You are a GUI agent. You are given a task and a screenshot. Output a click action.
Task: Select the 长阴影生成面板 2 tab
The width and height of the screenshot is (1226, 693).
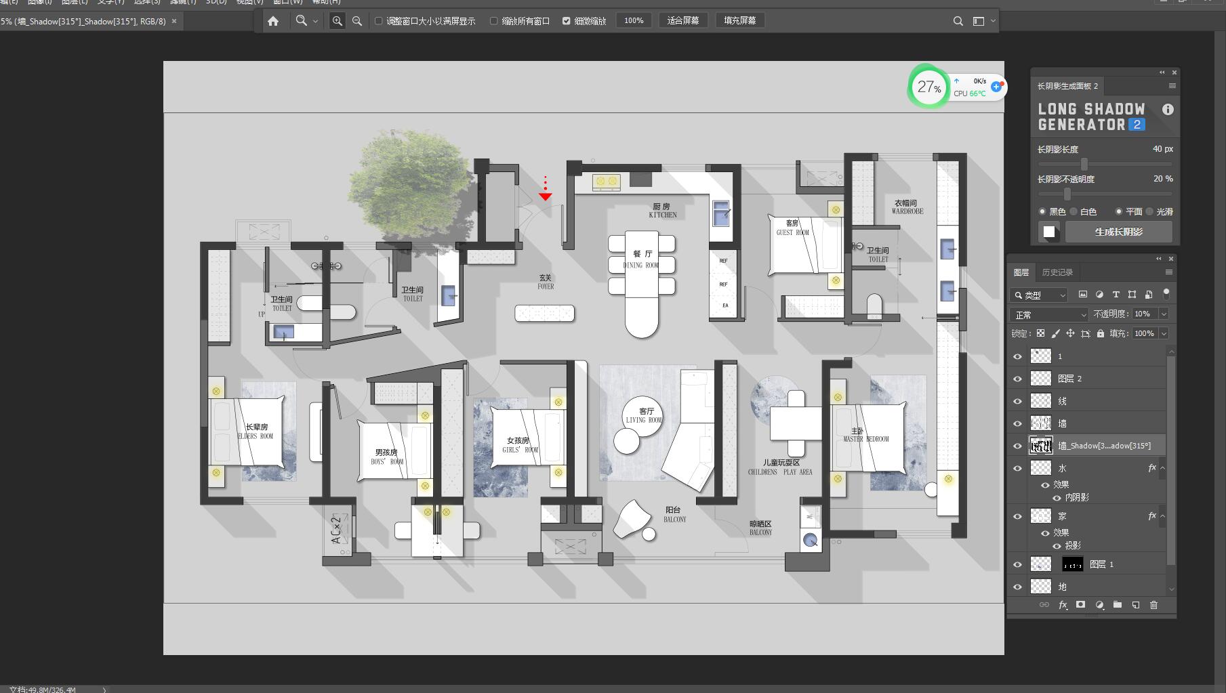tap(1067, 86)
